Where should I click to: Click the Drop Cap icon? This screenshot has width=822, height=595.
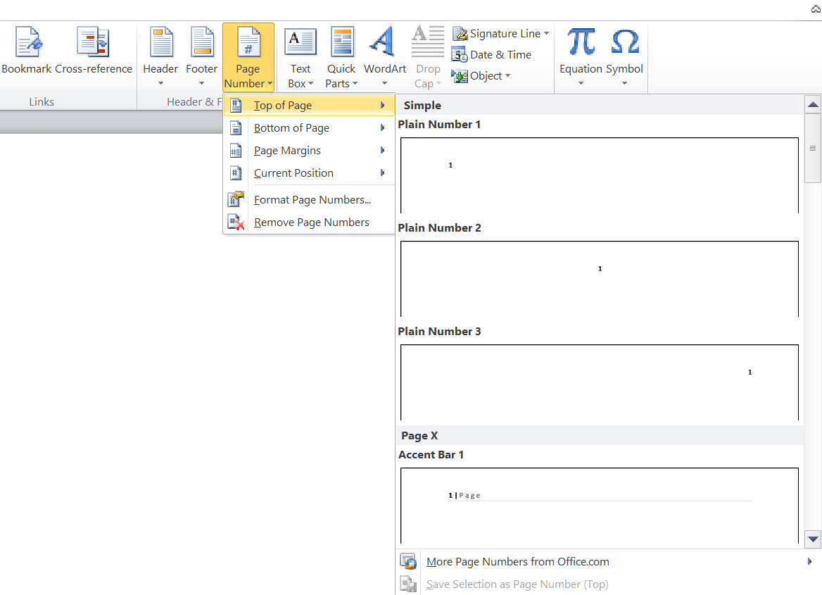tap(428, 42)
